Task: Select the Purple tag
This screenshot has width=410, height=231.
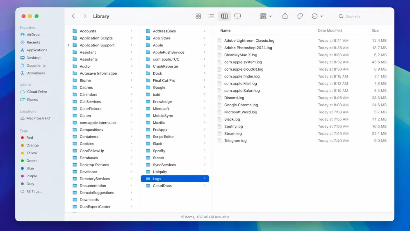Action: point(32,176)
